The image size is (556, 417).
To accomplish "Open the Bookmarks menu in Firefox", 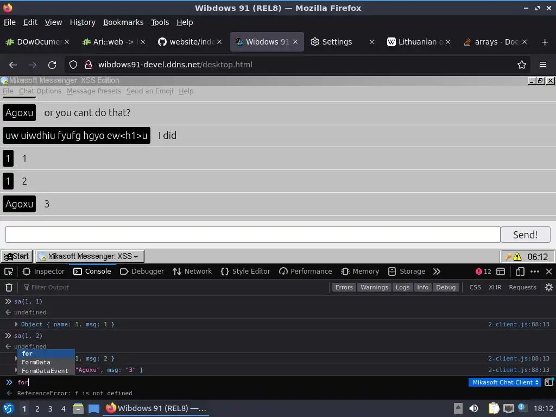I will [123, 22].
